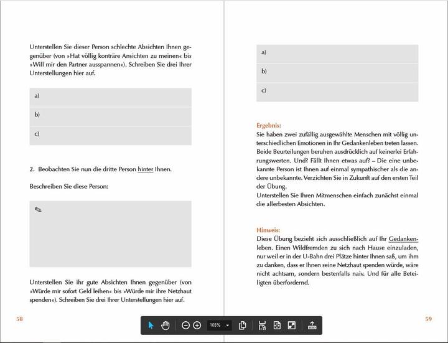Click answer field a) on page 59
448x343 pixels.
point(337,53)
